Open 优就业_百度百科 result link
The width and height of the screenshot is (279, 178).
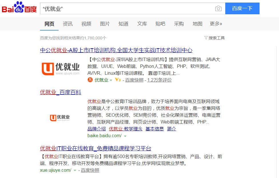tap(61, 92)
